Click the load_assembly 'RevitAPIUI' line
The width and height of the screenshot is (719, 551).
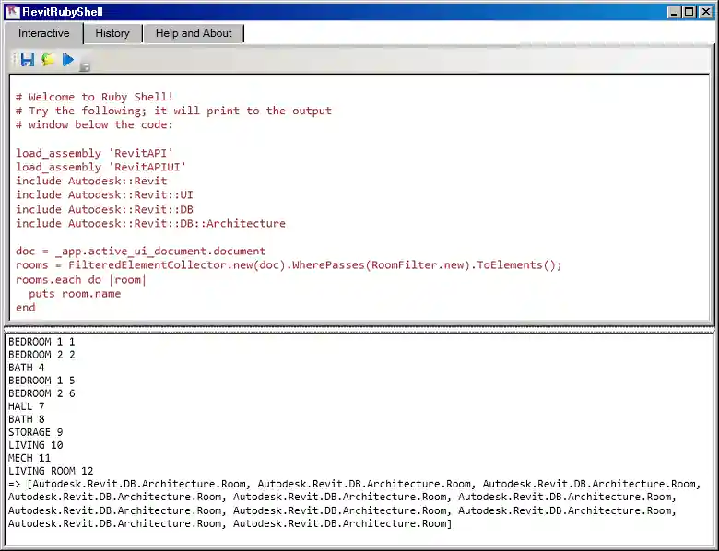[x=100, y=167]
